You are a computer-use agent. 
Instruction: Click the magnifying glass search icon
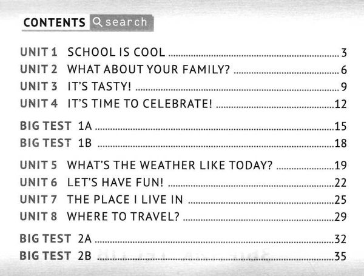pos(97,22)
